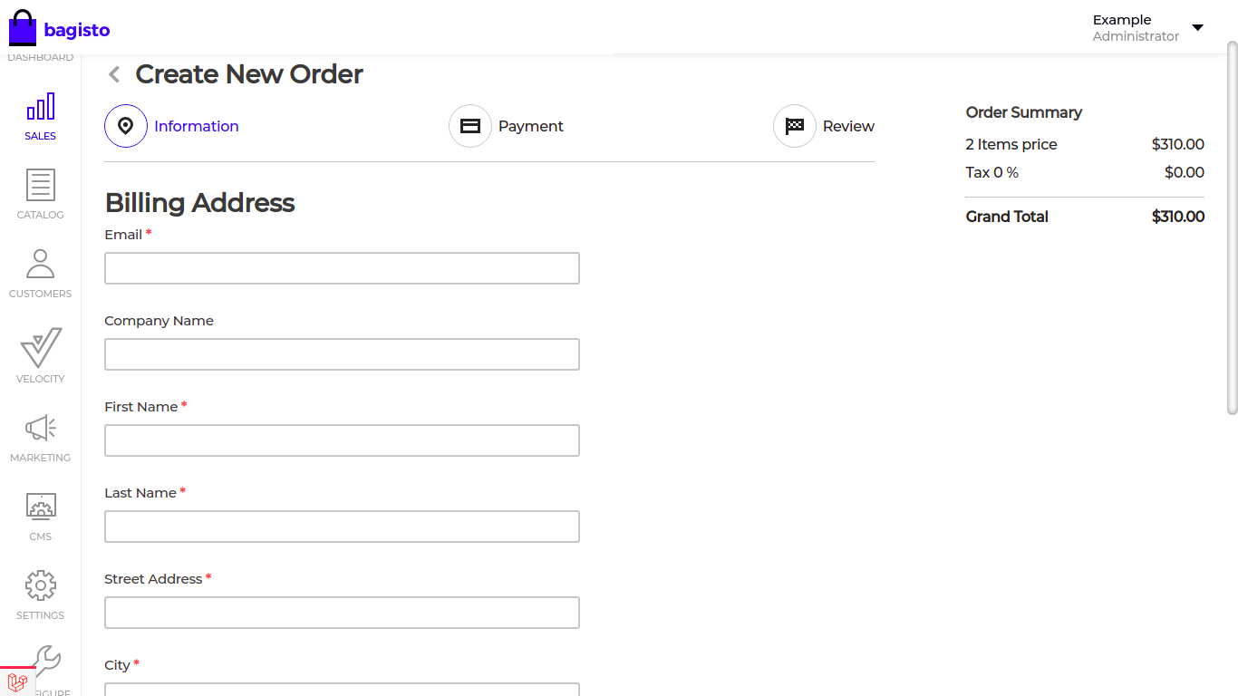Open Configure via the wrench icon
The height and width of the screenshot is (696, 1238).
(40, 662)
